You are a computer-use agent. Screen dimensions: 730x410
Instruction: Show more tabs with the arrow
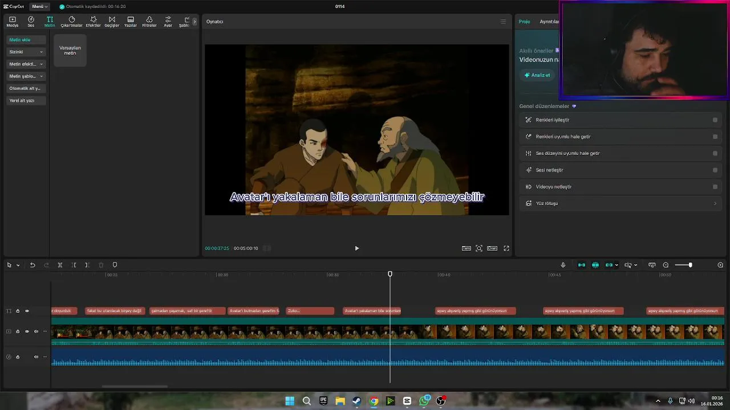[x=194, y=22]
